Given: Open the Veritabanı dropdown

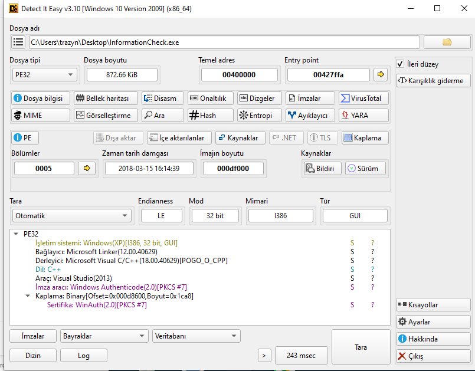Looking at the screenshot, I should pyautogui.click(x=196, y=336).
